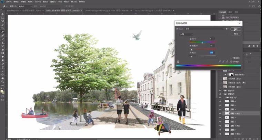Select the Move tool
The height and width of the screenshot is (140, 262).
2,14
